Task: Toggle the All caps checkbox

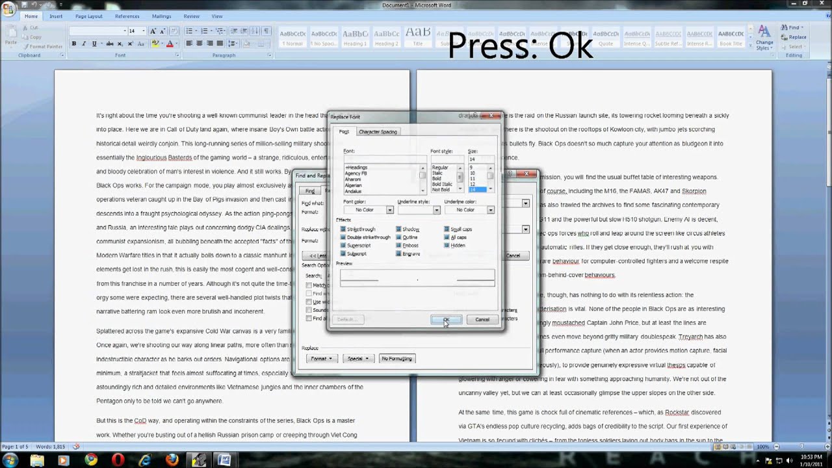Action: [x=447, y=237]
